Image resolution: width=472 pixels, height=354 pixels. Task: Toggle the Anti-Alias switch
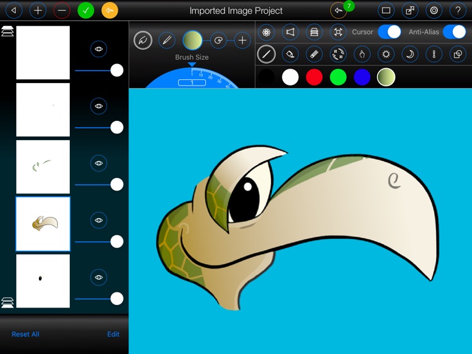tap(454, 32)
